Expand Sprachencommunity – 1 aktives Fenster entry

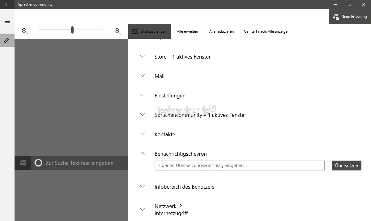[x=142, y=115]
